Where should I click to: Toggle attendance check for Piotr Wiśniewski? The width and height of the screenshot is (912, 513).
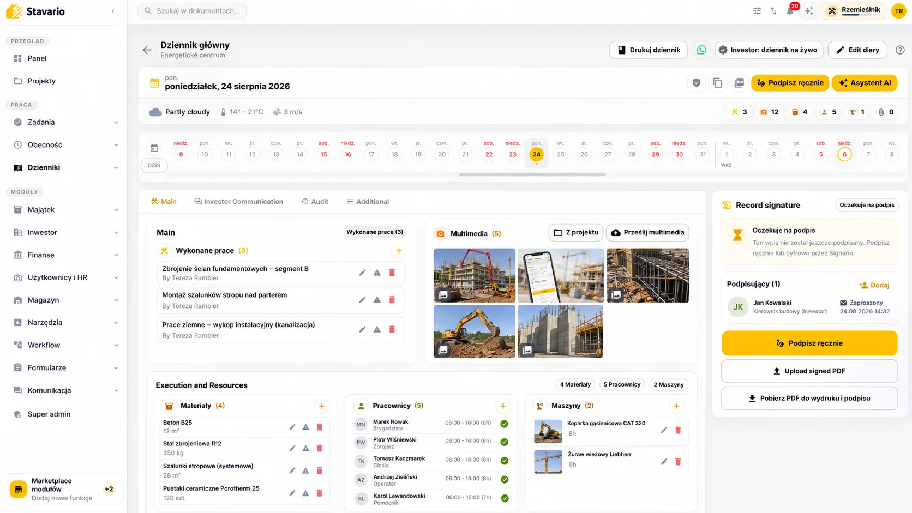pos(505,442)
